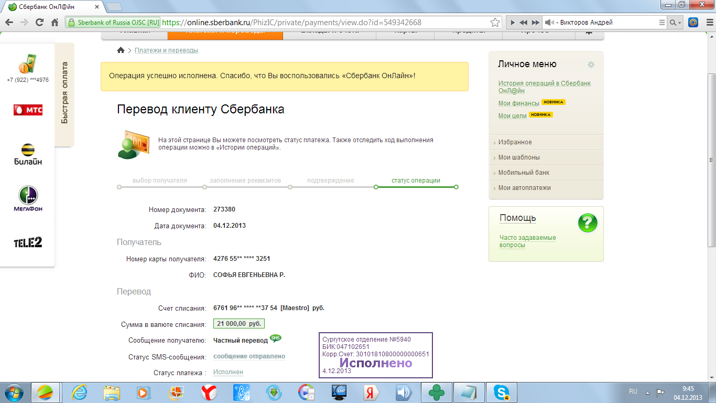Bookmark page with the star icon
Viewport: 716px width, 403px height.
coord(495,23)
